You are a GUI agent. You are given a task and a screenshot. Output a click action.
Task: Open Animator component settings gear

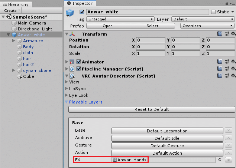[233, 61]
